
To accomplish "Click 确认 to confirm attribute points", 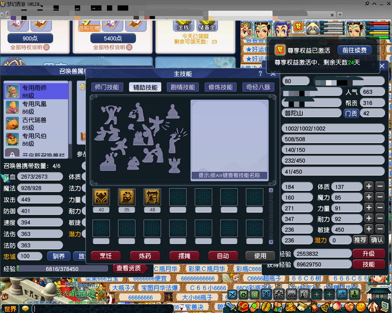I will pos(377,240).
